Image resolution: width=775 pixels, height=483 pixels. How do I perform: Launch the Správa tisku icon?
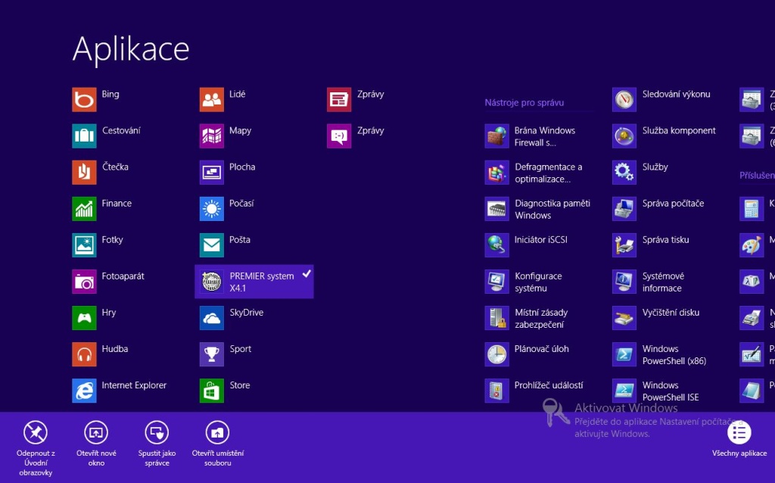624,245
